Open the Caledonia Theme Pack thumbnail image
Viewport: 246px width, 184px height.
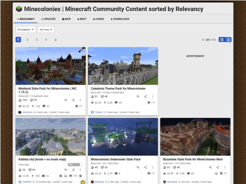pyautogui.click(x=123, y=66)
